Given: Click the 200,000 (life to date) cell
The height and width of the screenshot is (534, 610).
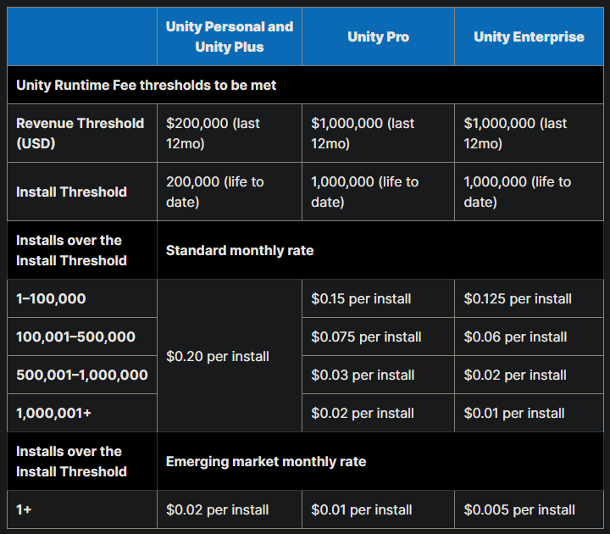Looking at the screenshot, I should coord(230,192).
